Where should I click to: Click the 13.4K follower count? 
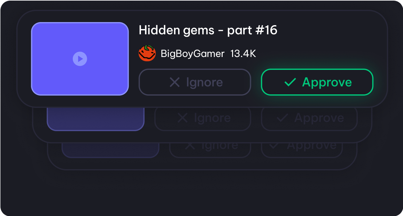(243, 54)
